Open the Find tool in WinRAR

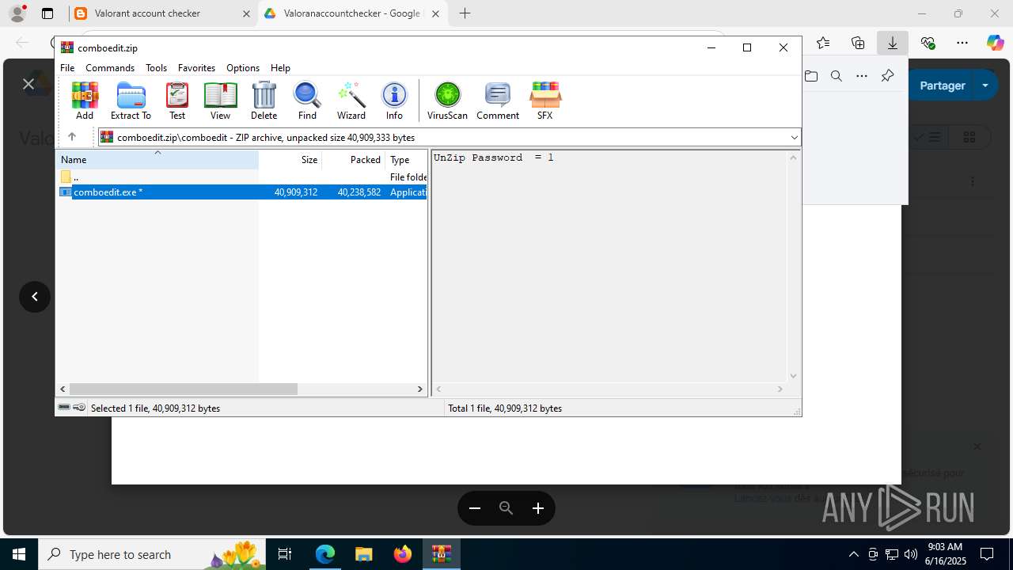[x=307, y=101]
